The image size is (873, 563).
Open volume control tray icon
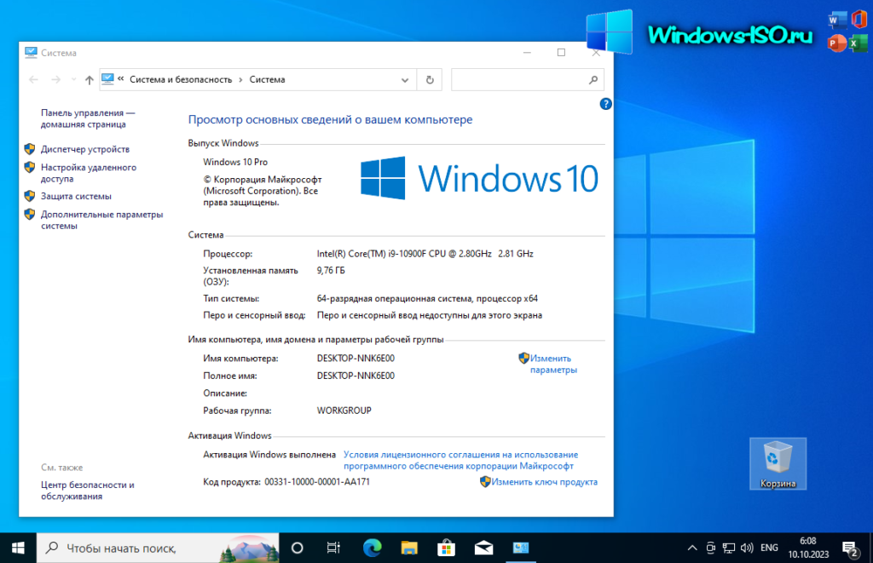tap(747, 548)
